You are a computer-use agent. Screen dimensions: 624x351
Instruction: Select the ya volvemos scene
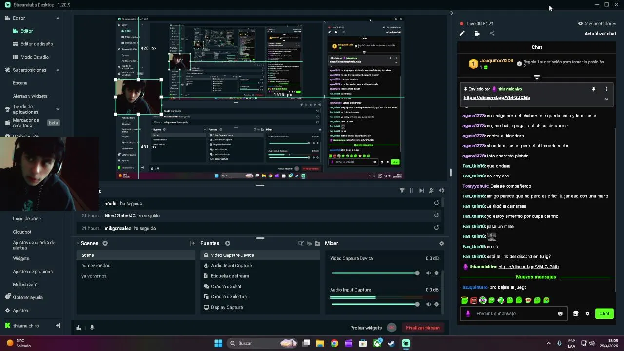coord(136,276)
